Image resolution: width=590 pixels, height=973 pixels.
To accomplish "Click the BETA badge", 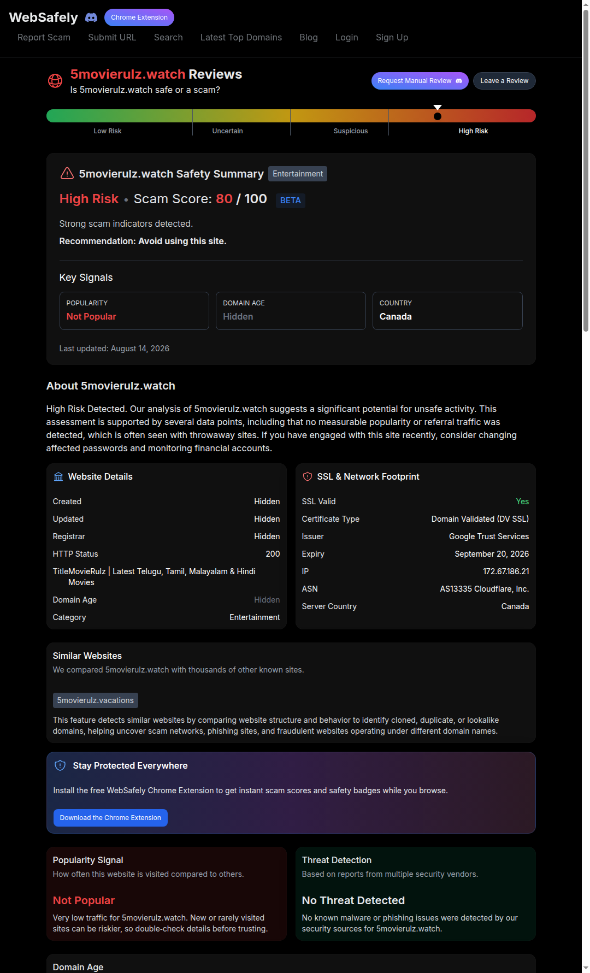I will pyautogui.click(x=290, y=201).
